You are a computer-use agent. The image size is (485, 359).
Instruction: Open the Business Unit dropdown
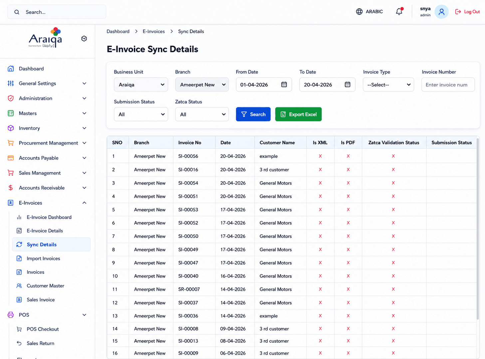pos(141,84)
